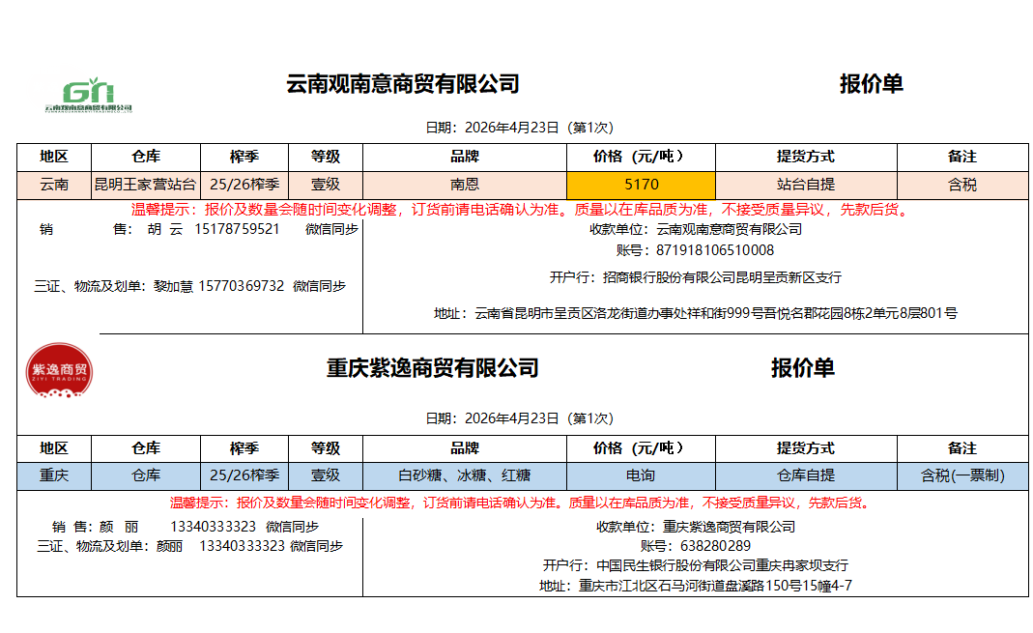The height and width of the screenshot is (633, 1033).
Task: Click 壹级 grade in the 云南 row
Action: pos(326,186)
